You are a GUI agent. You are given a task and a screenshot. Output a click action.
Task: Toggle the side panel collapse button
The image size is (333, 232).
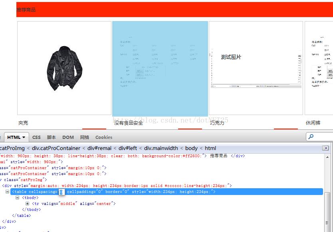coord(325,148)
